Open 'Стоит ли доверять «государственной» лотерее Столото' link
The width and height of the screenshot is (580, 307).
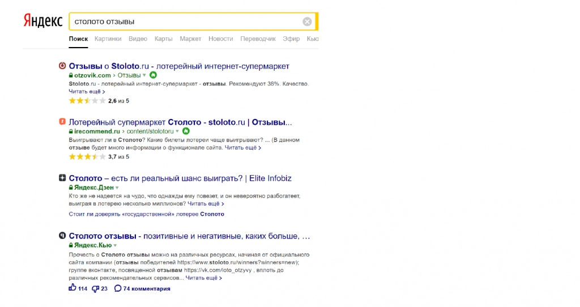pyautogui.click(x=147, y=214)
